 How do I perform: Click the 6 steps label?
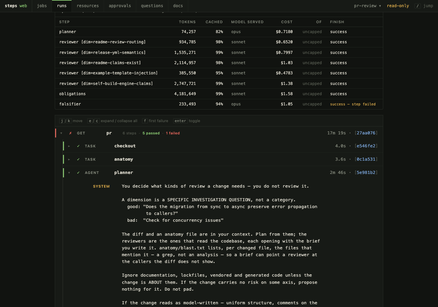click(x=129, y=133)
